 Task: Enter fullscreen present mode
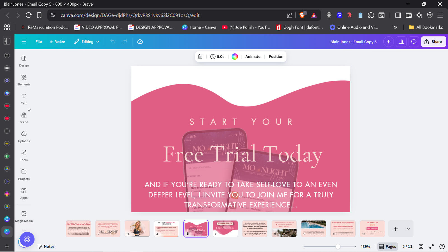[x=431, y=246]
